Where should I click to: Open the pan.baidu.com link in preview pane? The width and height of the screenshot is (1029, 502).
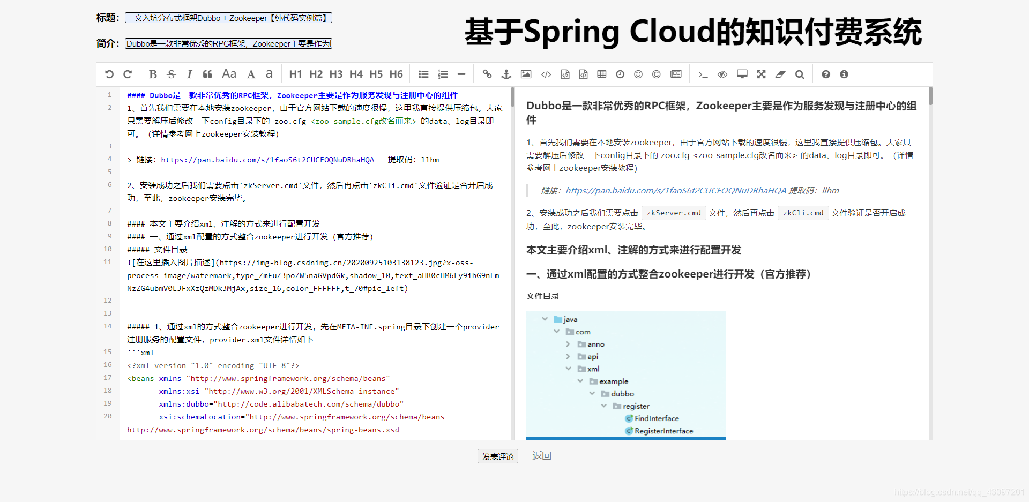tap(676, 191)
